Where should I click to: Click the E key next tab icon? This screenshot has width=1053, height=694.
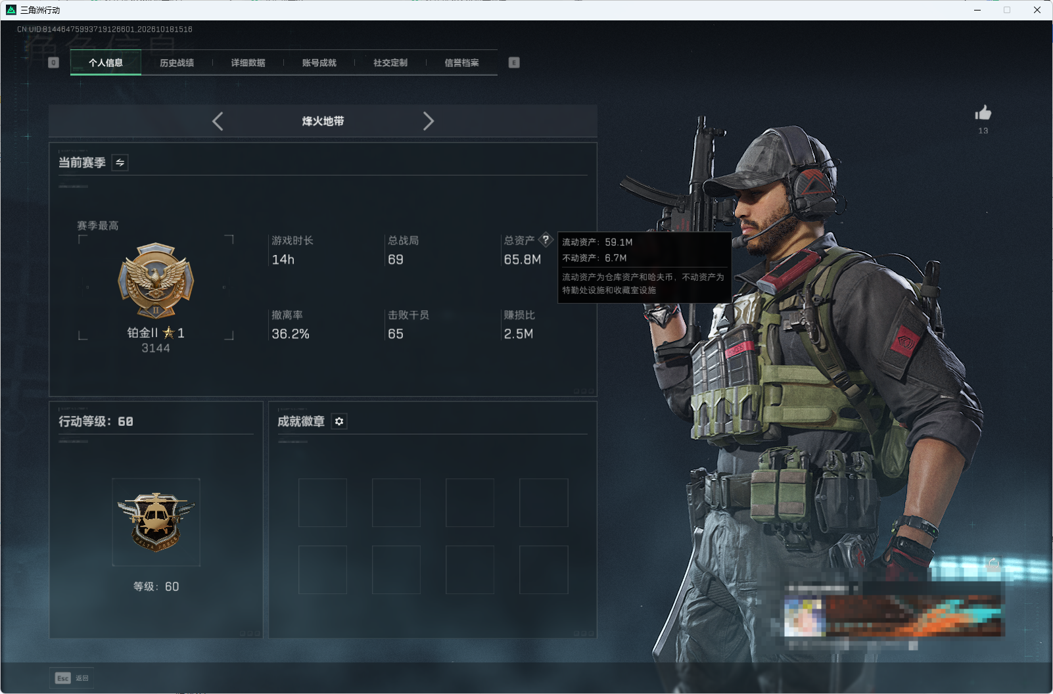(514, 62)
